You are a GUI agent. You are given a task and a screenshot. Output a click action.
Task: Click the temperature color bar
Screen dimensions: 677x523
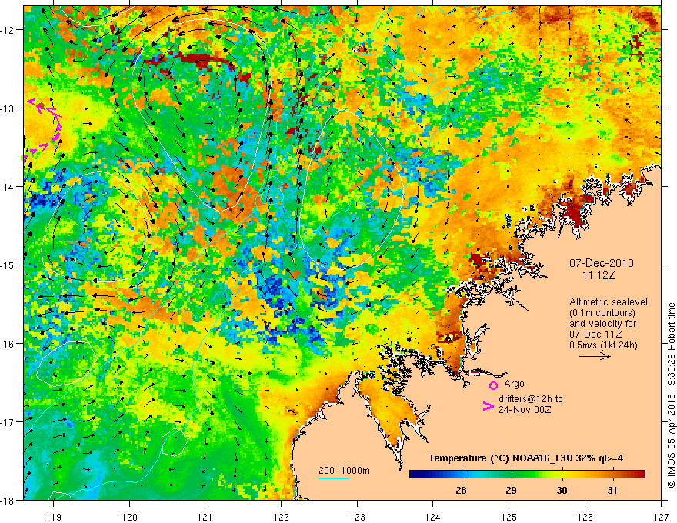point(527,474)
